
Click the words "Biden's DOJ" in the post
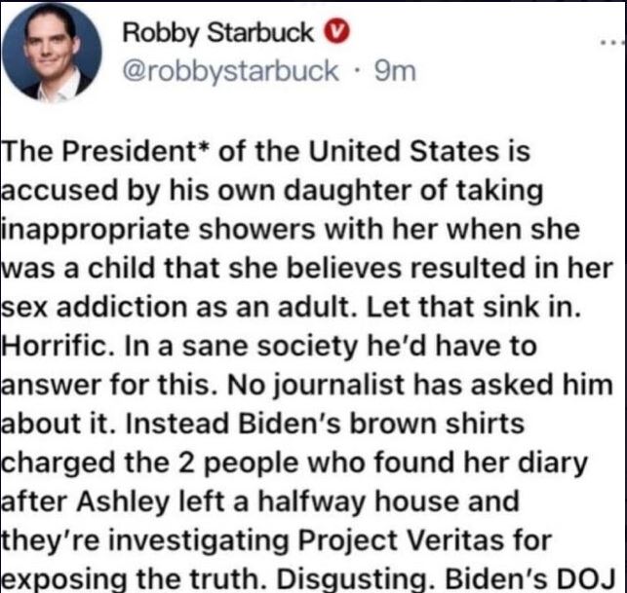[529, 579]
